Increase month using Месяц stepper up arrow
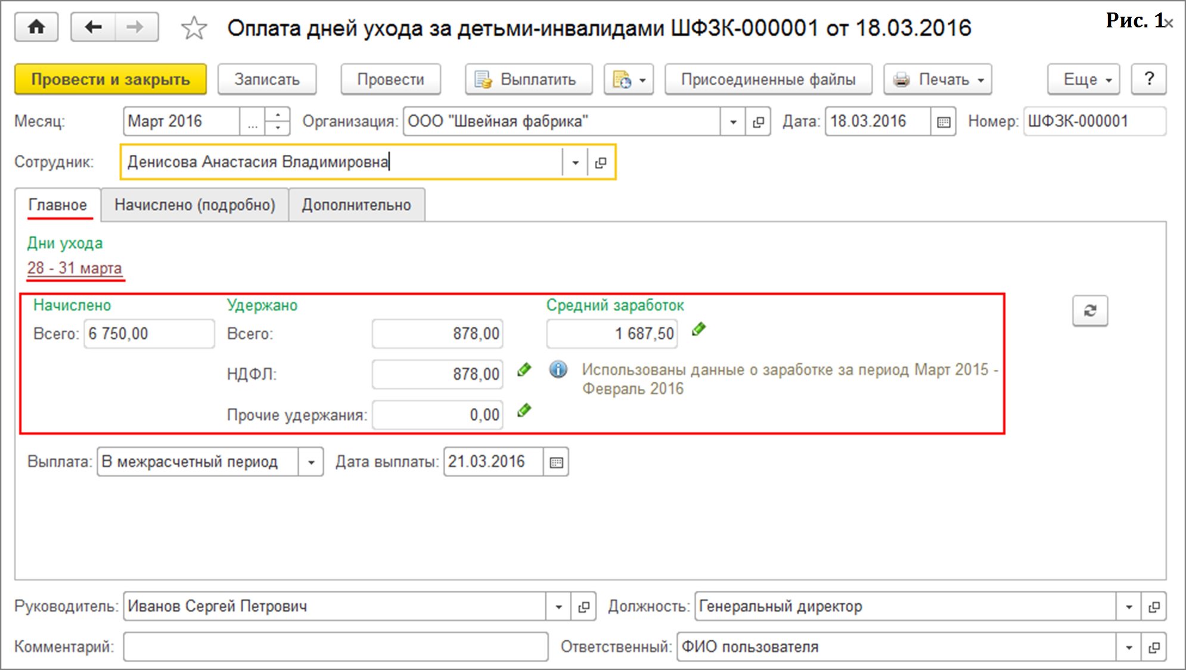Viewport: 1186px width, 670px height. tap(278, 115)
